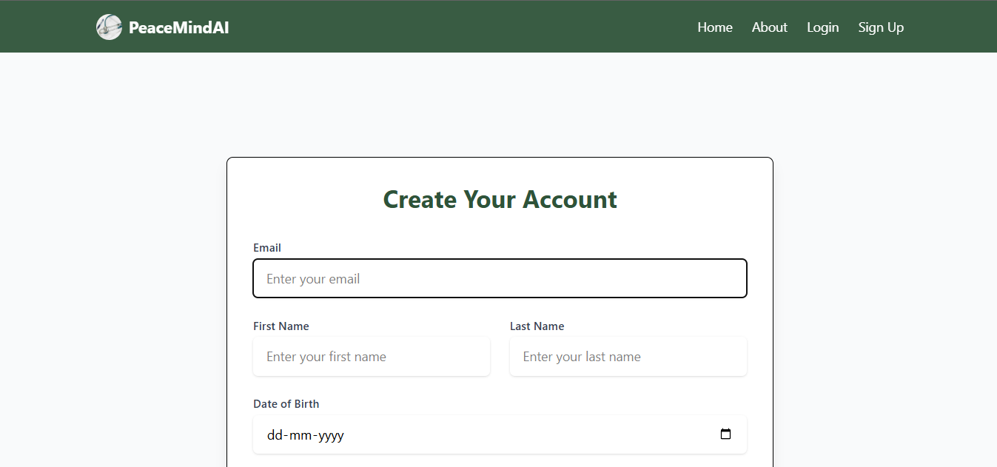This screenshot has height=467, width=997.
Task: Click the Date of Birth label
Action: tap(286, 404)
